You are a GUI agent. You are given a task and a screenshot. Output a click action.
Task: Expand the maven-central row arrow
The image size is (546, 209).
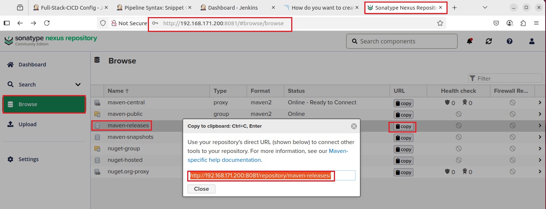pos(540,102)
